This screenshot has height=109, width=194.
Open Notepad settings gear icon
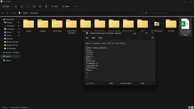pos(152,38)
